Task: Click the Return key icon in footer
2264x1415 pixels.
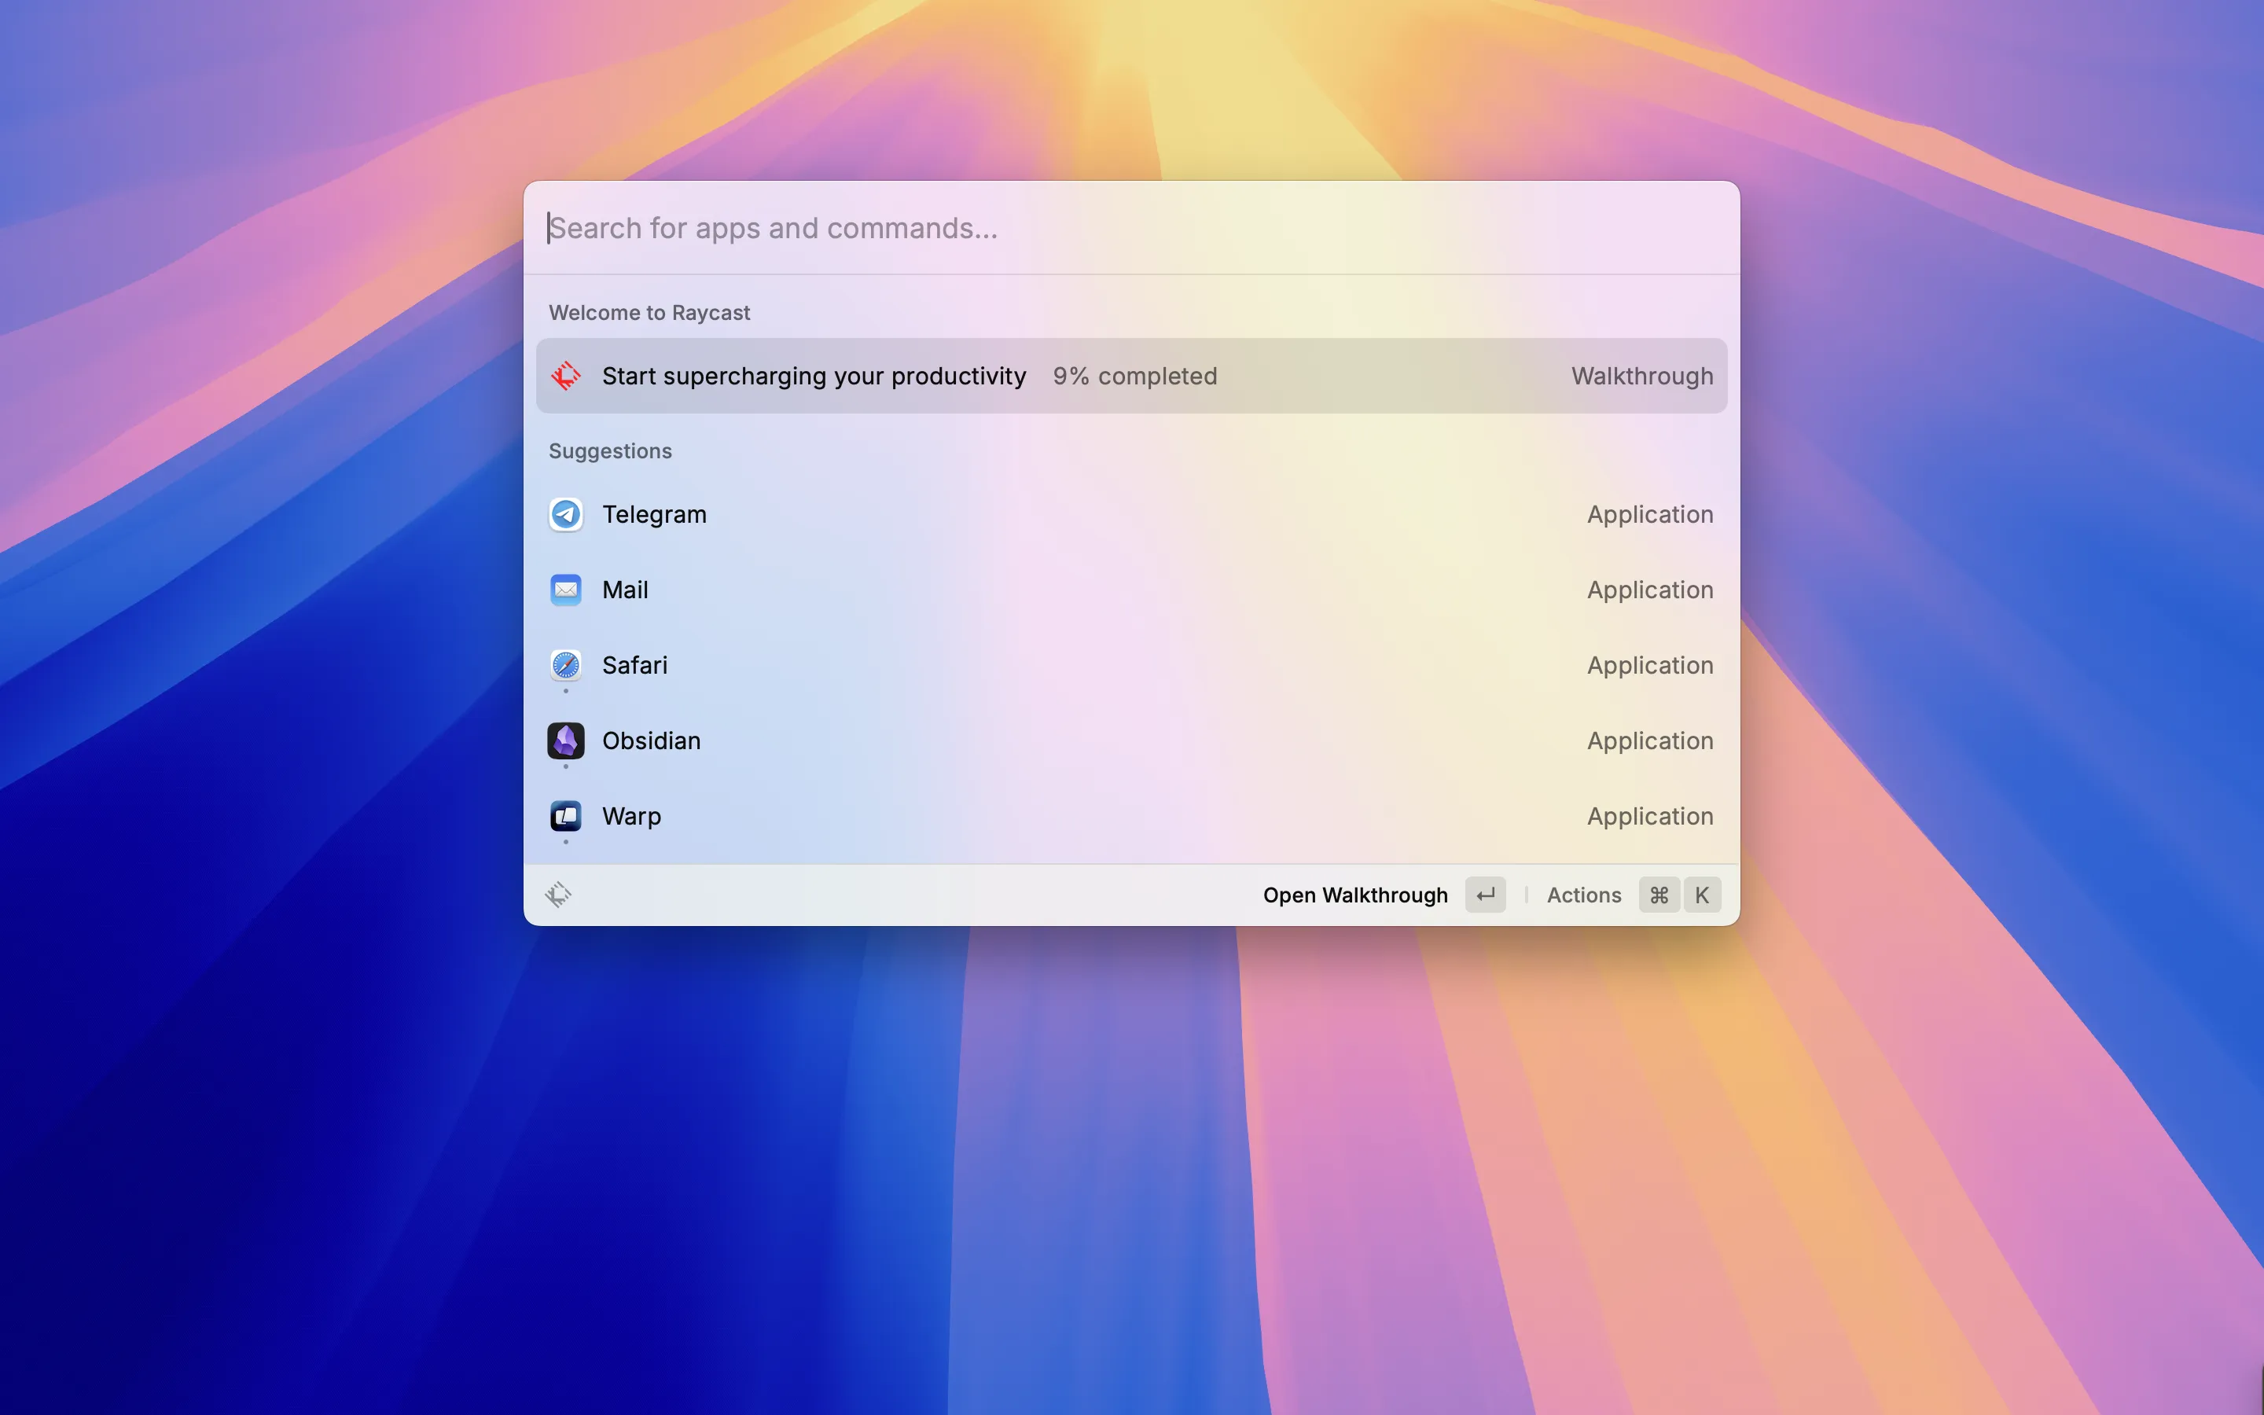Action: pos(1485,895)
